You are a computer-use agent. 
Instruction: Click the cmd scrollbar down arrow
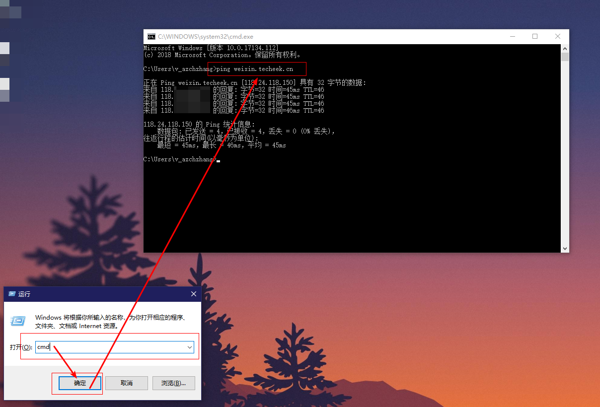point(565,248)
